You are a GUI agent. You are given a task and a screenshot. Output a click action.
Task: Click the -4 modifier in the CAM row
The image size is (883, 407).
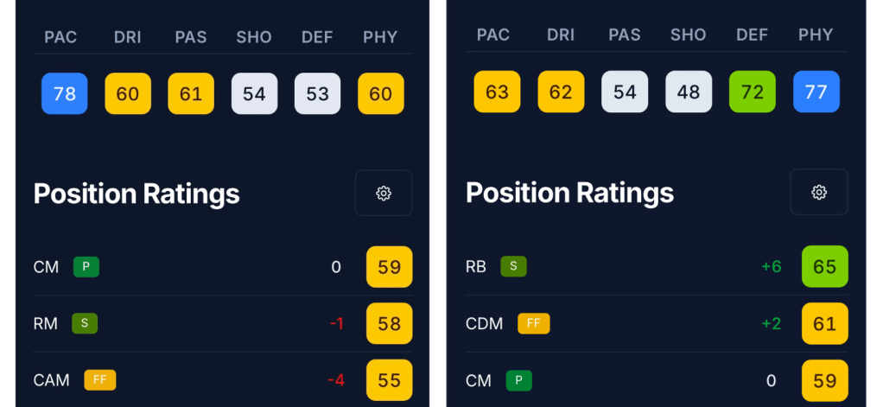tap(336, 380)
